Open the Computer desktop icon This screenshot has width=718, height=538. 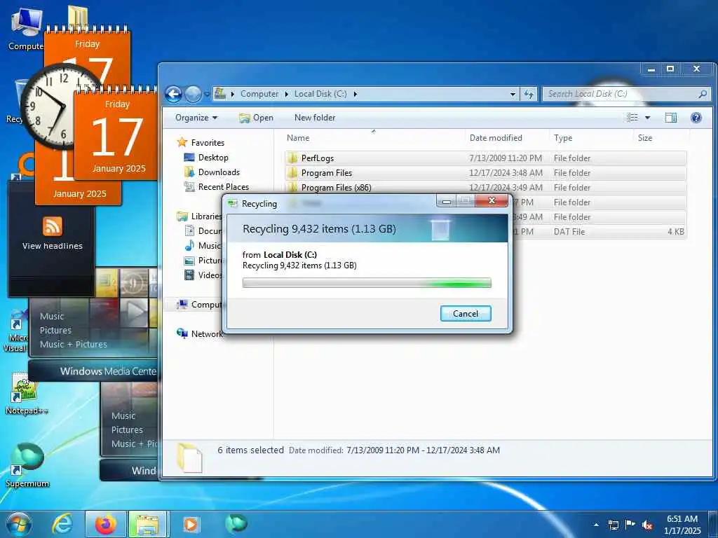point(26,29)
